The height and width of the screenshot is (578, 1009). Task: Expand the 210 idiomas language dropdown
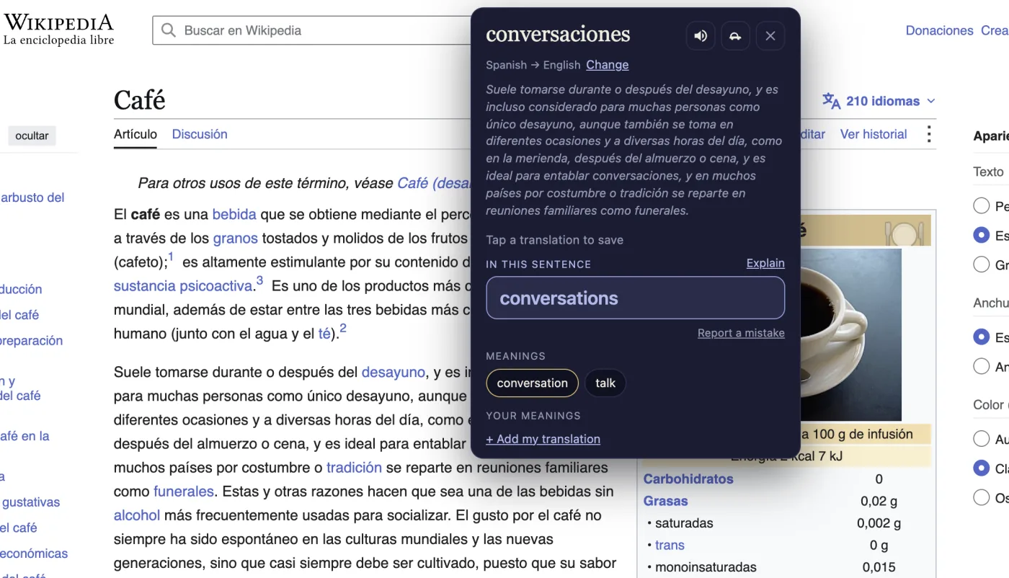[x=879, y=101]
